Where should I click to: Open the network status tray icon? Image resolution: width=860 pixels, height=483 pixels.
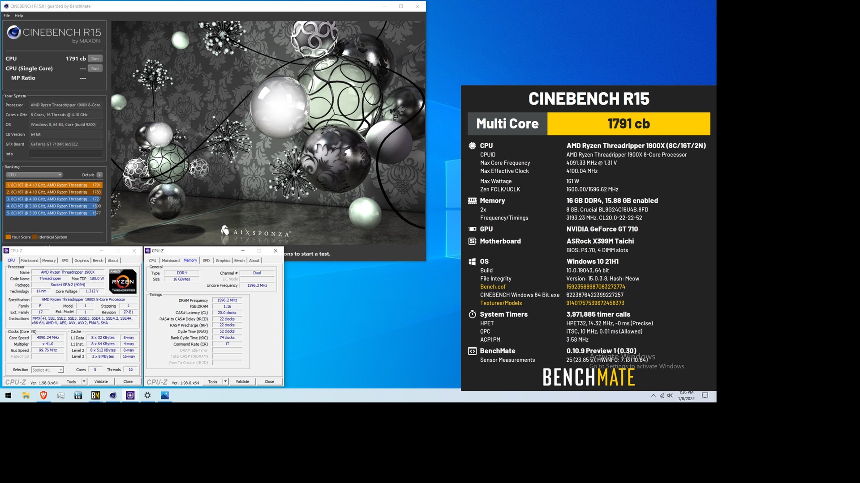(662, 395)
